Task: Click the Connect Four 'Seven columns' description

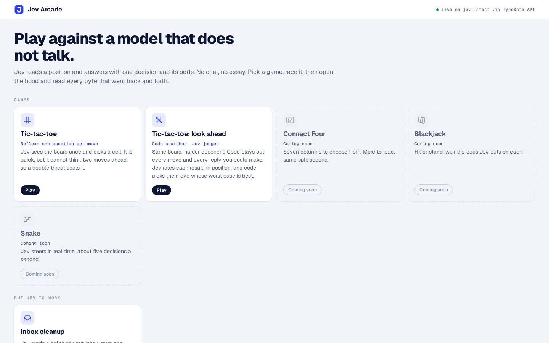Action: [339, 156]
